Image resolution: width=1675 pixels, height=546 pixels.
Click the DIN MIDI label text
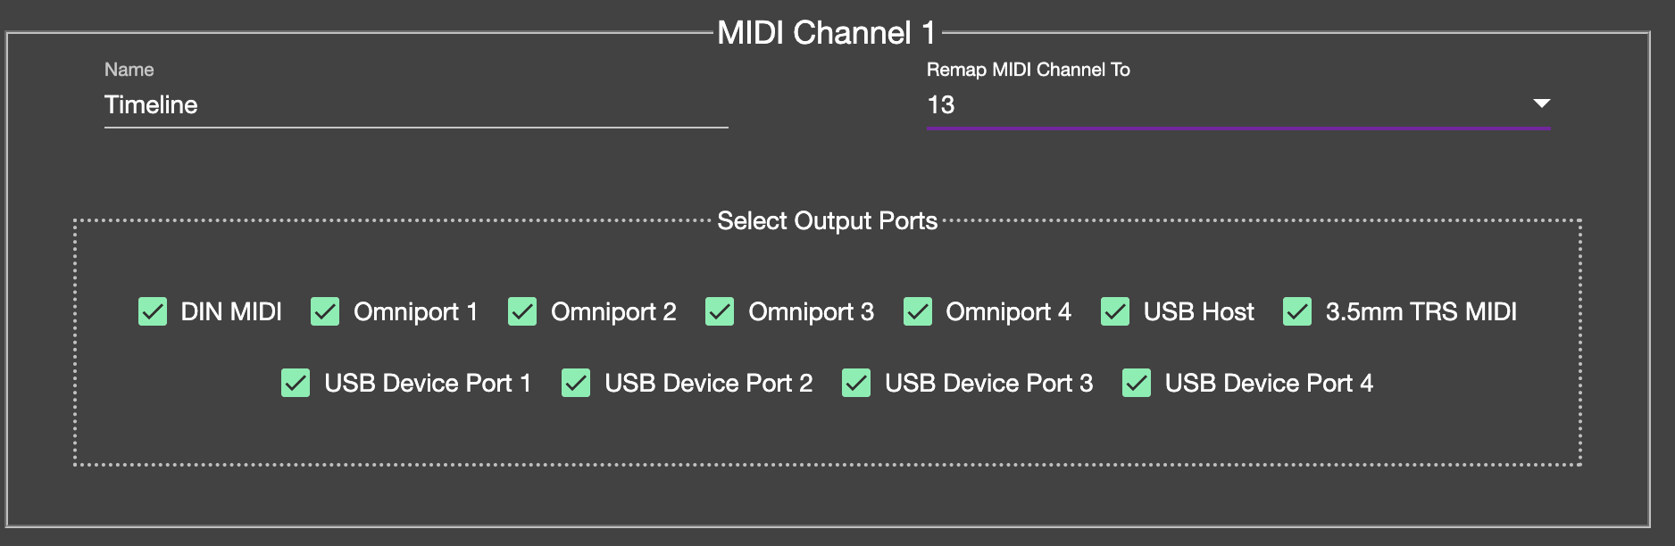(231, 311)
